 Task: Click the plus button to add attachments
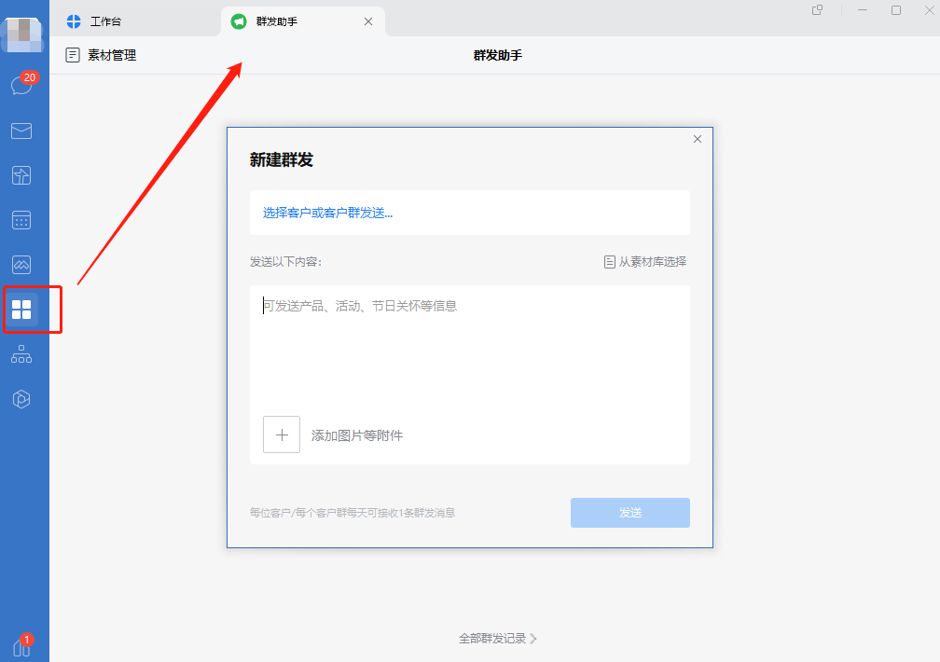281,434
